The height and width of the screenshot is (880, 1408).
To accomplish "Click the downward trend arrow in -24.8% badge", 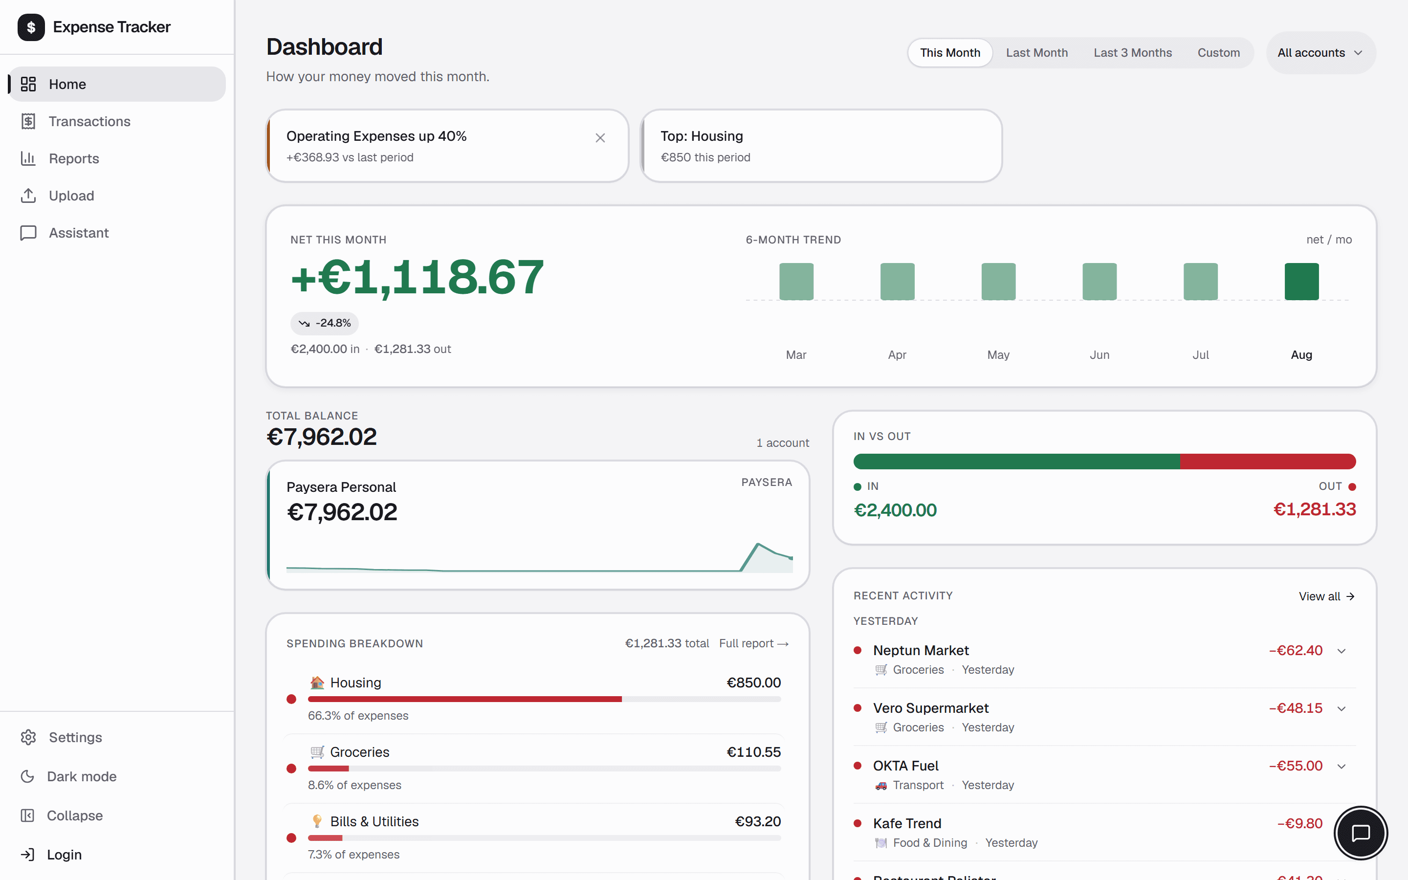I will (304, 323).
